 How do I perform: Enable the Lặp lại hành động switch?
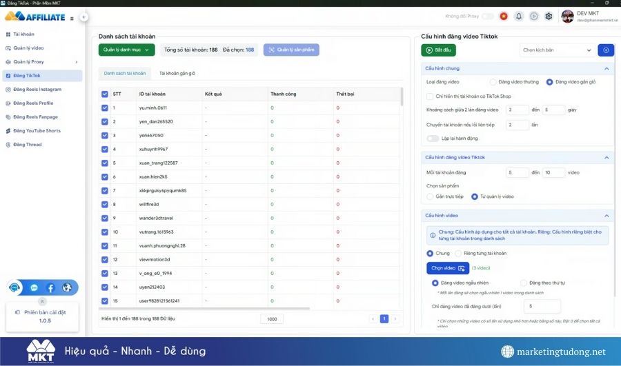pyautogui.click(x=433, y=139)
